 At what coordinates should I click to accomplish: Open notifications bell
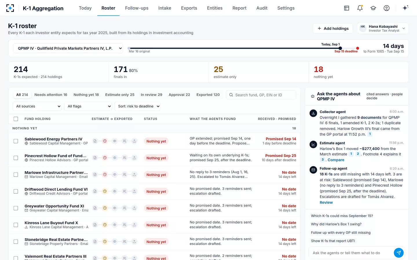coord(360,8)
